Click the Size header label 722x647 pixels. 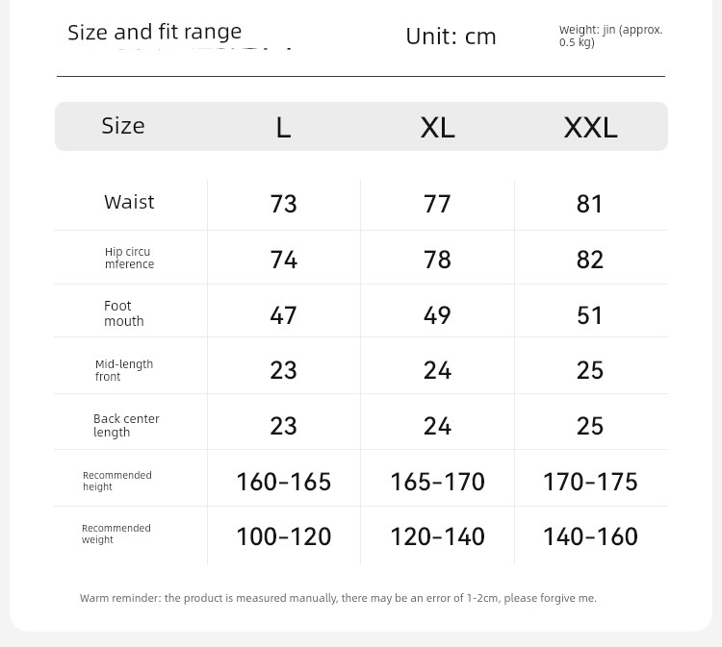(123, 126)
